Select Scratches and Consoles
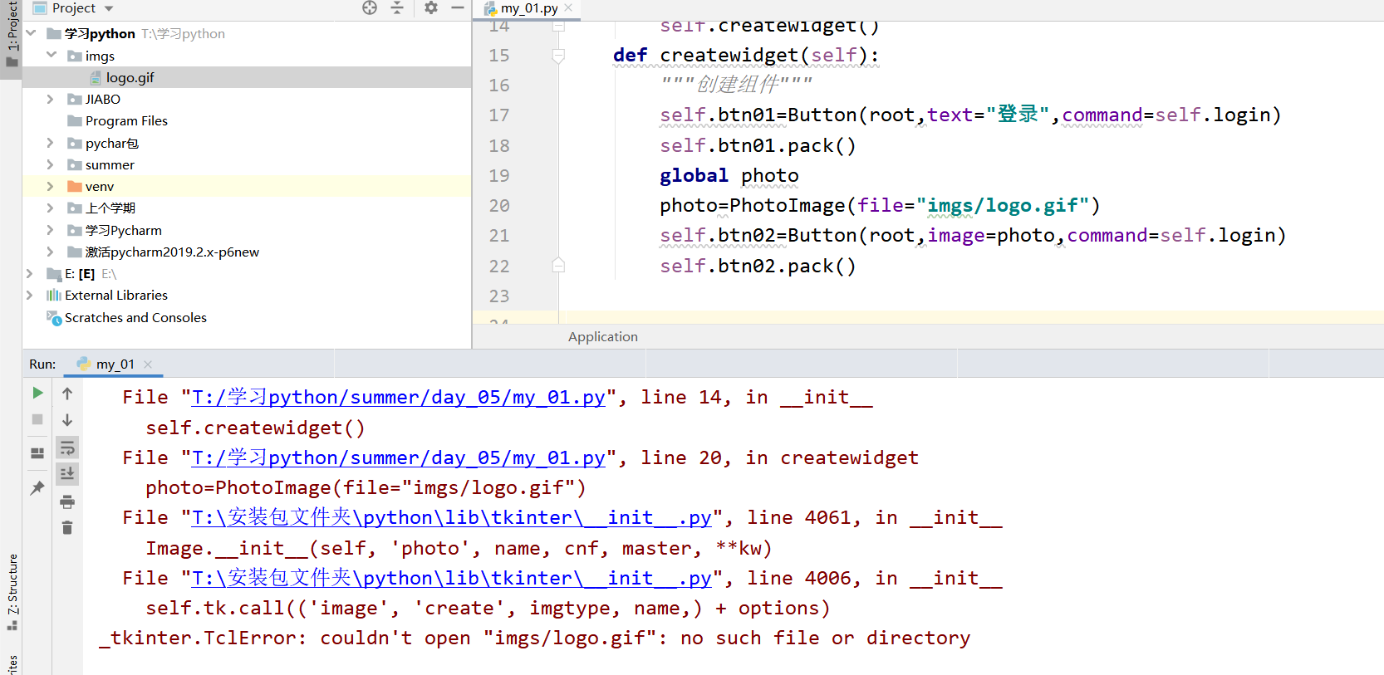Viewport: 1384px width, 675px height. coord(135,317)
